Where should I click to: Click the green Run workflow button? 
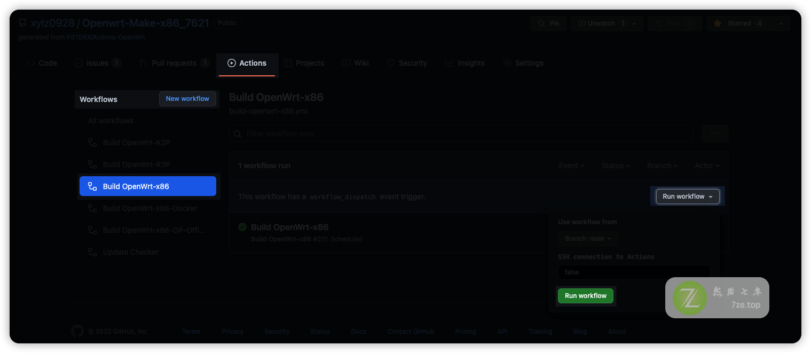click(x=585, y=295)
